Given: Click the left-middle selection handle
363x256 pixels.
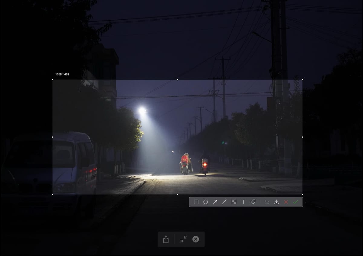Looking at the screenshot, I should 52,137.
